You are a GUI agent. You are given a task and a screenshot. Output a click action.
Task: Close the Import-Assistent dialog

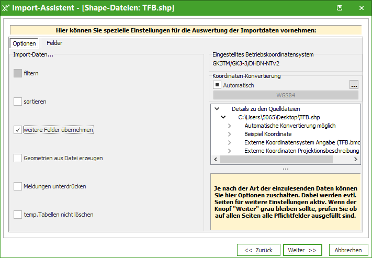tap(361, 8)
